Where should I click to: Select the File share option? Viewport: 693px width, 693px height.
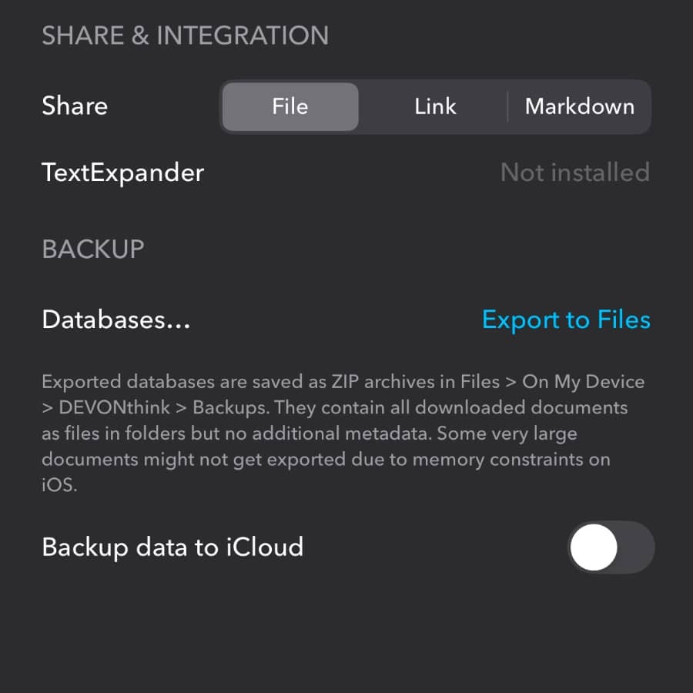coord(290,107)
